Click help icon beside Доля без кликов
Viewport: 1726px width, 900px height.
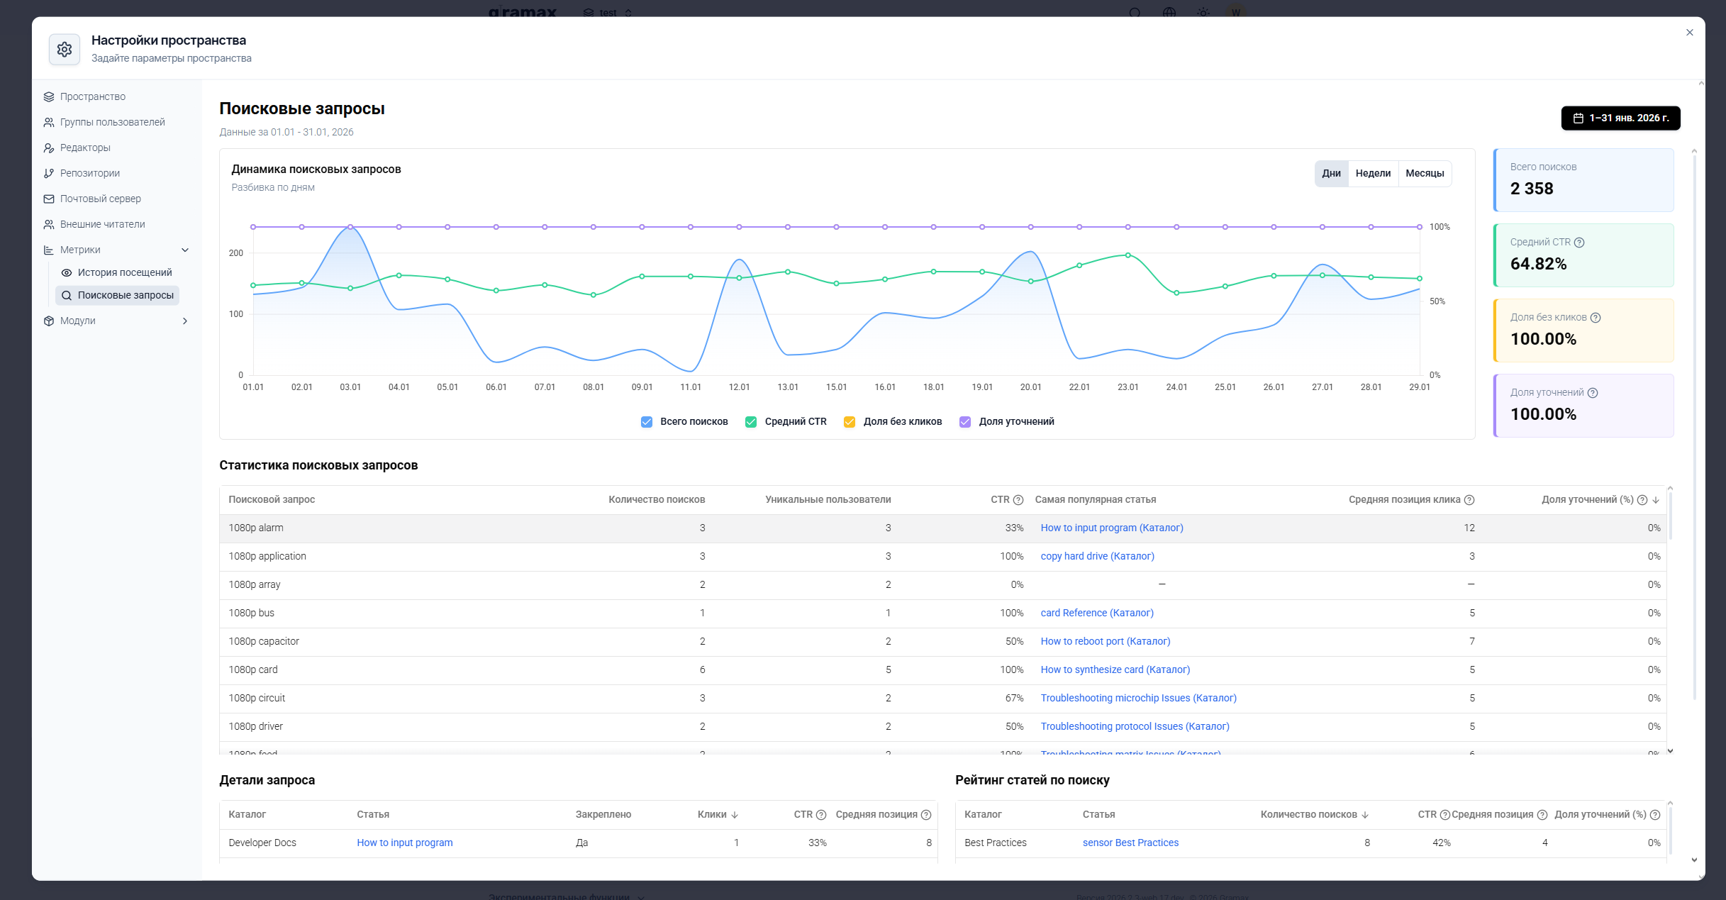(x=1596, y=318)
